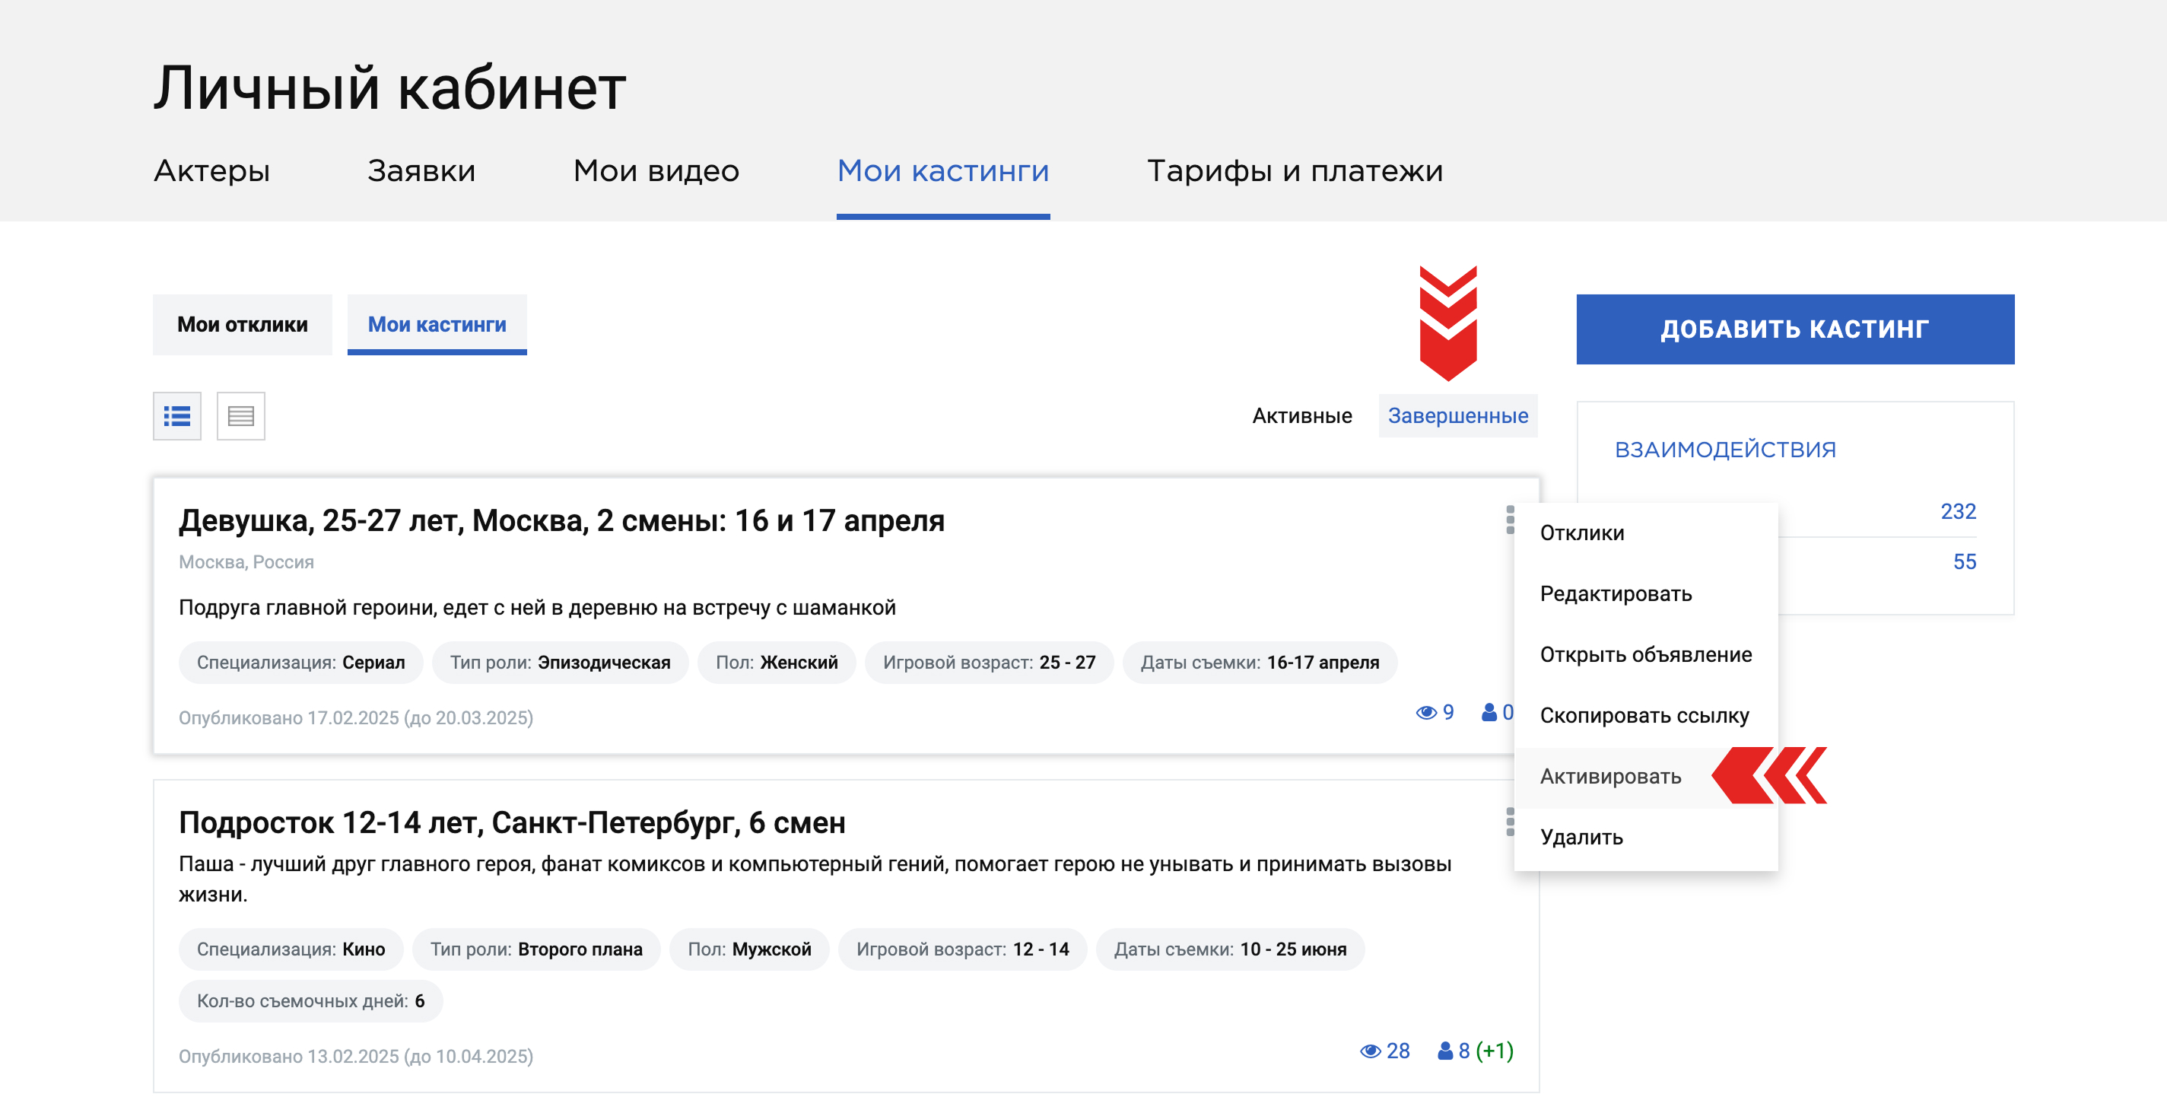Select the Мои кастинги sub-tab
Image resolution: width=2167 pixels, height=1113 pixels.
(x=437, y=325)
